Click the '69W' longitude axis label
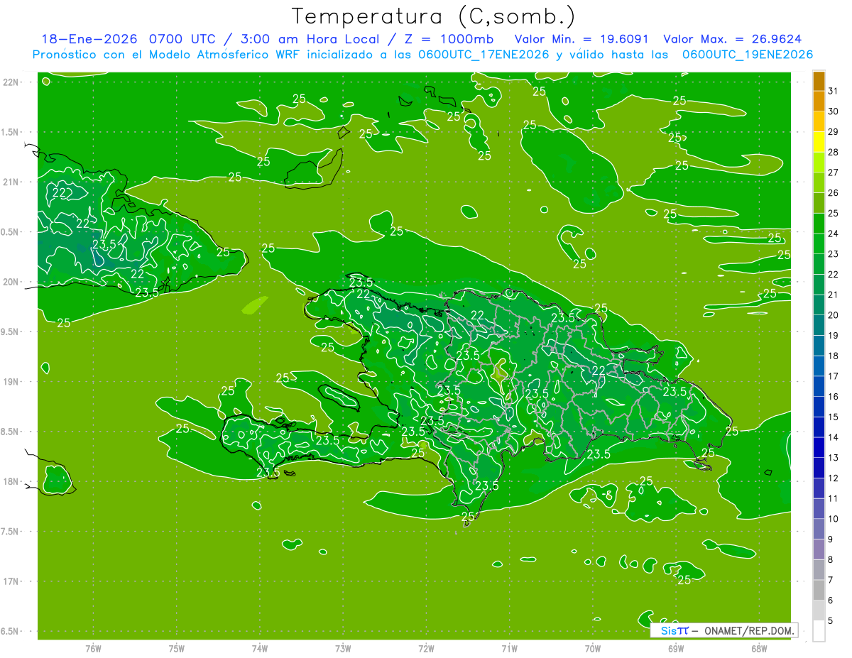 pos(676,649)
